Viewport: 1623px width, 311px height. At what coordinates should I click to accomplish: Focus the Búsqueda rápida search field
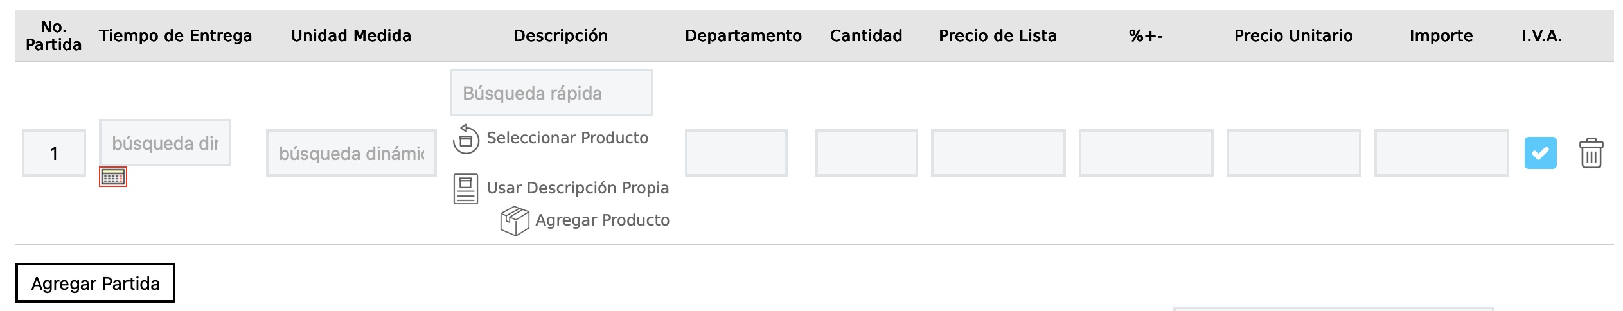click(x=551, y=93)
